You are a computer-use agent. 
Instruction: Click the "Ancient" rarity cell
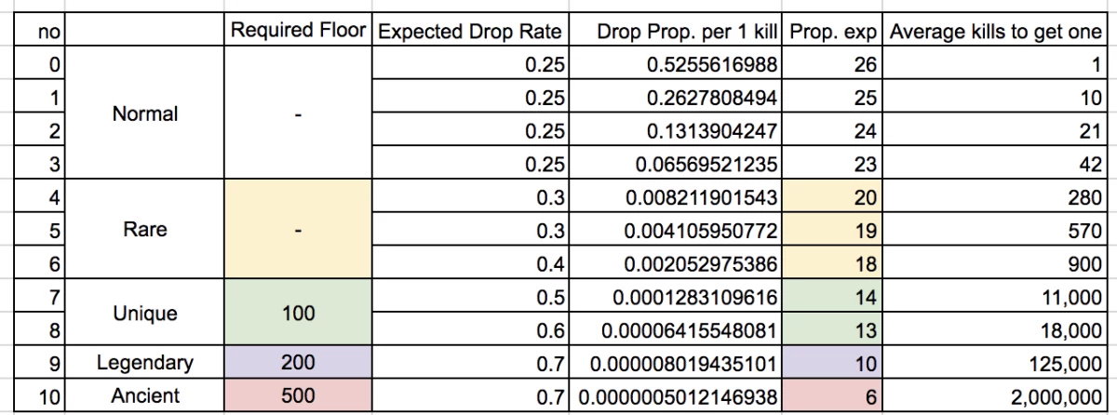click(144, 396)
